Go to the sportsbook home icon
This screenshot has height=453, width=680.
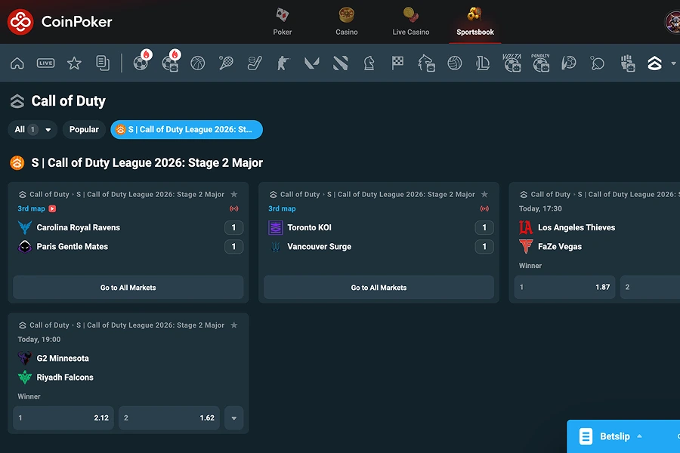17,63
